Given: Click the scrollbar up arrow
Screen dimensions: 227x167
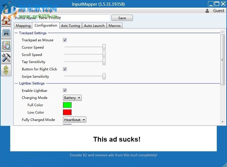Looking at the screenshot, I should point(222,32).
